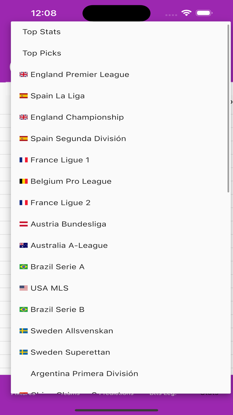
Task: Select Argentina Primera División
Action: click(84, 373)
